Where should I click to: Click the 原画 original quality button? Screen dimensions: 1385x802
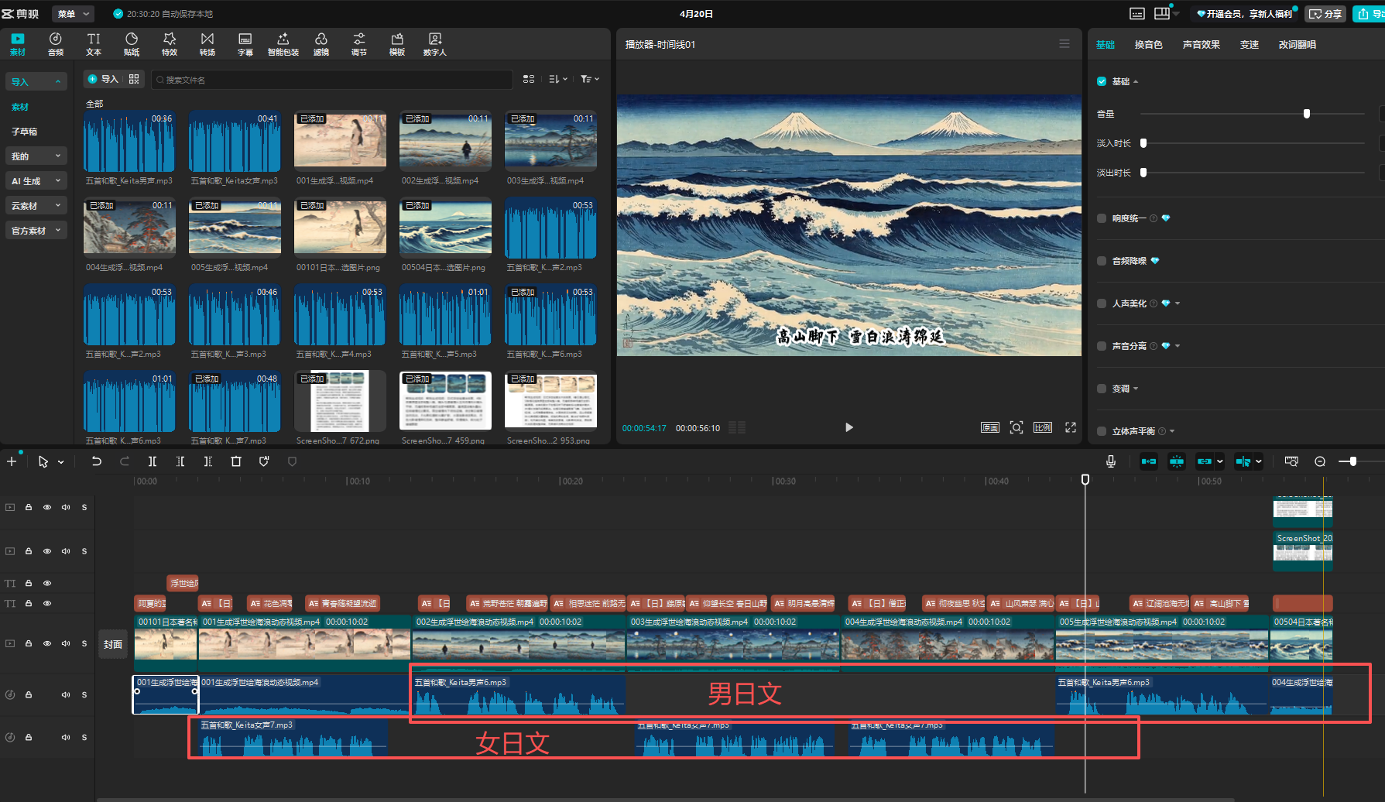tap(989, 427)
